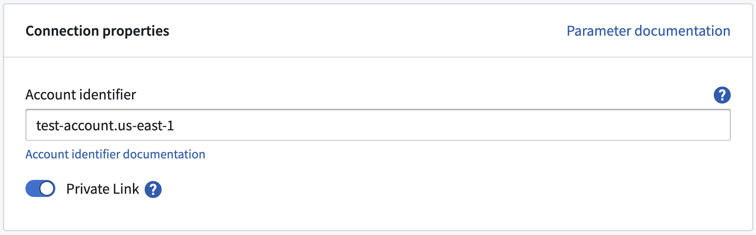The image size is (756, 235).
Task: Click the blue question mark near Account identifier
Action: tap(722, 95)
